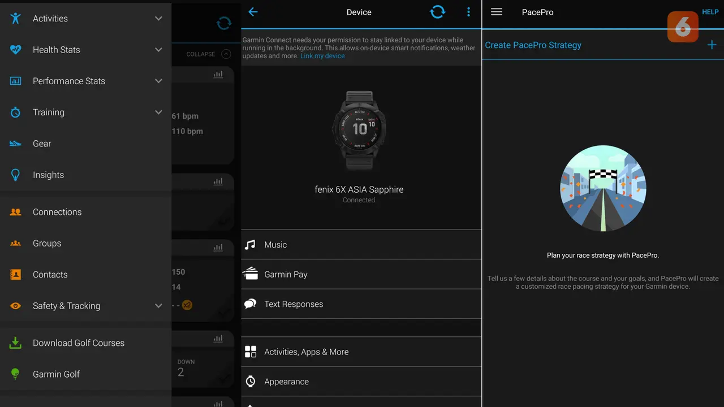Open the Garmin Pay row
Viewport: 724px width, 407px height.
coord(361,274)
